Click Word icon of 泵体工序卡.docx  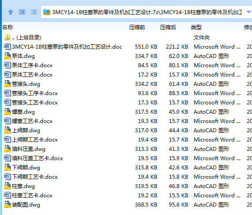[8, 65]
